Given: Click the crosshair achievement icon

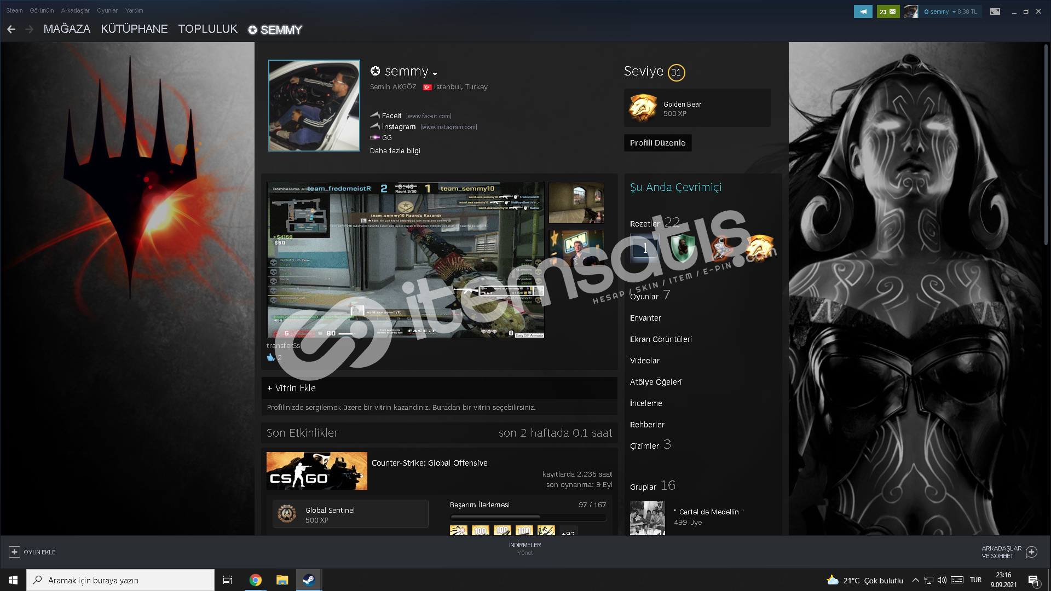Looking at the screenshot, I should (x=459, y=530).
